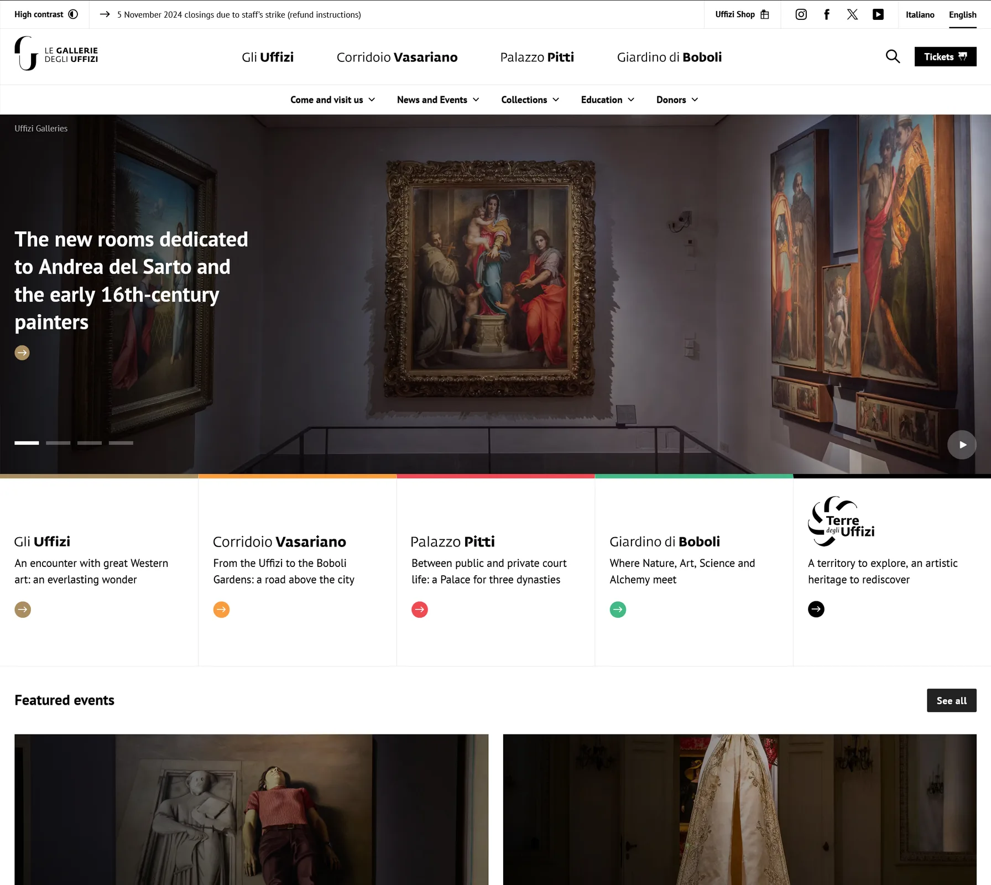Image resolution: width=991 pixels, height=885 pixels.
Task: Click the Le Gallerie degli Uffizi logo
Action: coord(56,54)
